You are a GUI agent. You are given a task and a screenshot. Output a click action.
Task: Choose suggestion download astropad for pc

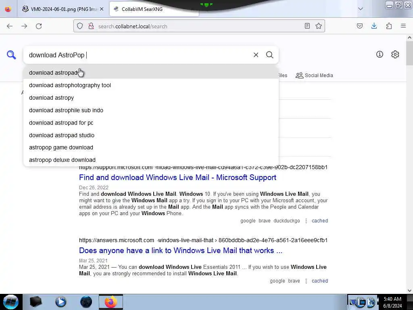coord(151,123)
